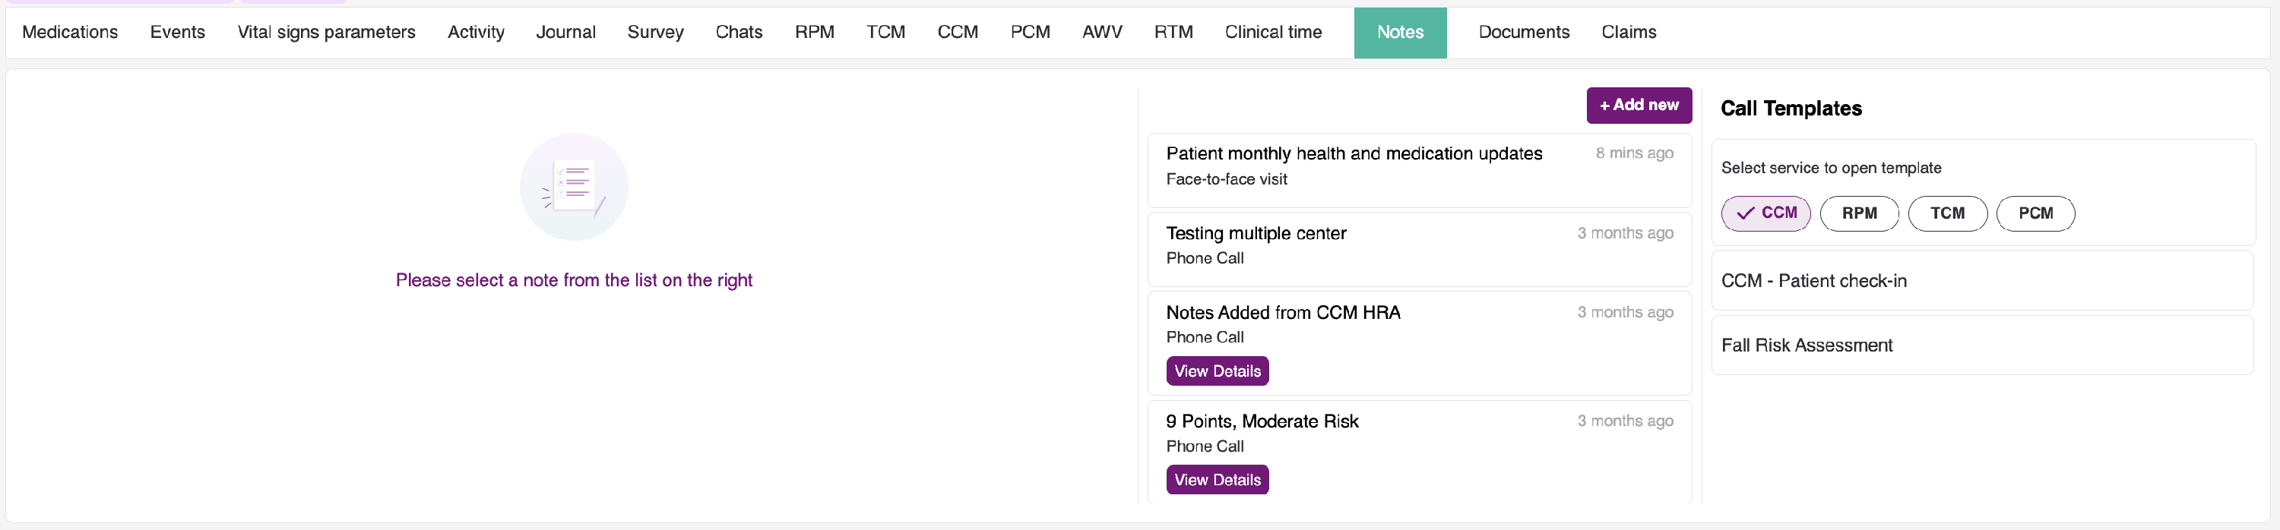Select the RPM service chip
The image size is (2280, 530).
coord(1859,213)
